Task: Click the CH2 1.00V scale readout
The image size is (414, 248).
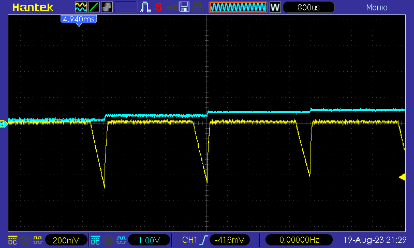Action: click(149, 240)
